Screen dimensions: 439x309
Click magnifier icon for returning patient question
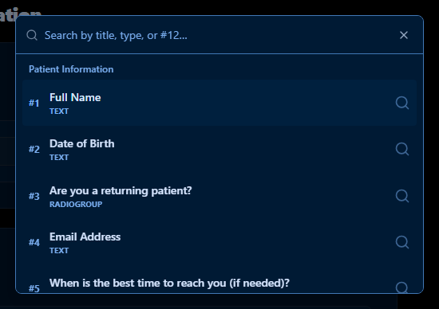pos(402,196)
